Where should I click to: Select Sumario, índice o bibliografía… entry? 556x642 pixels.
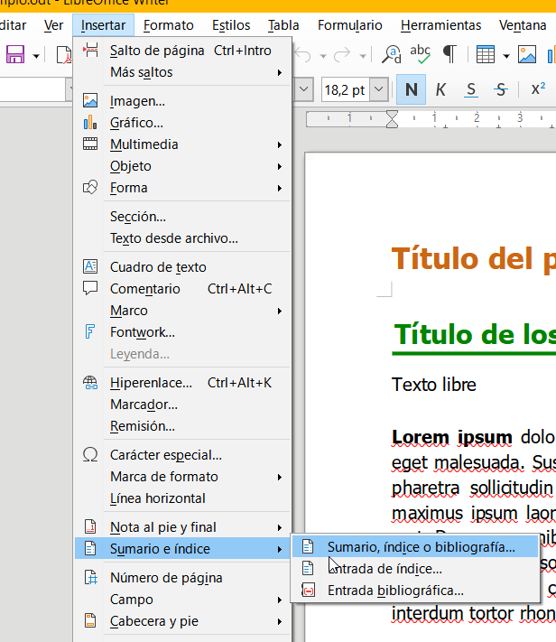[x=421, y=547]
